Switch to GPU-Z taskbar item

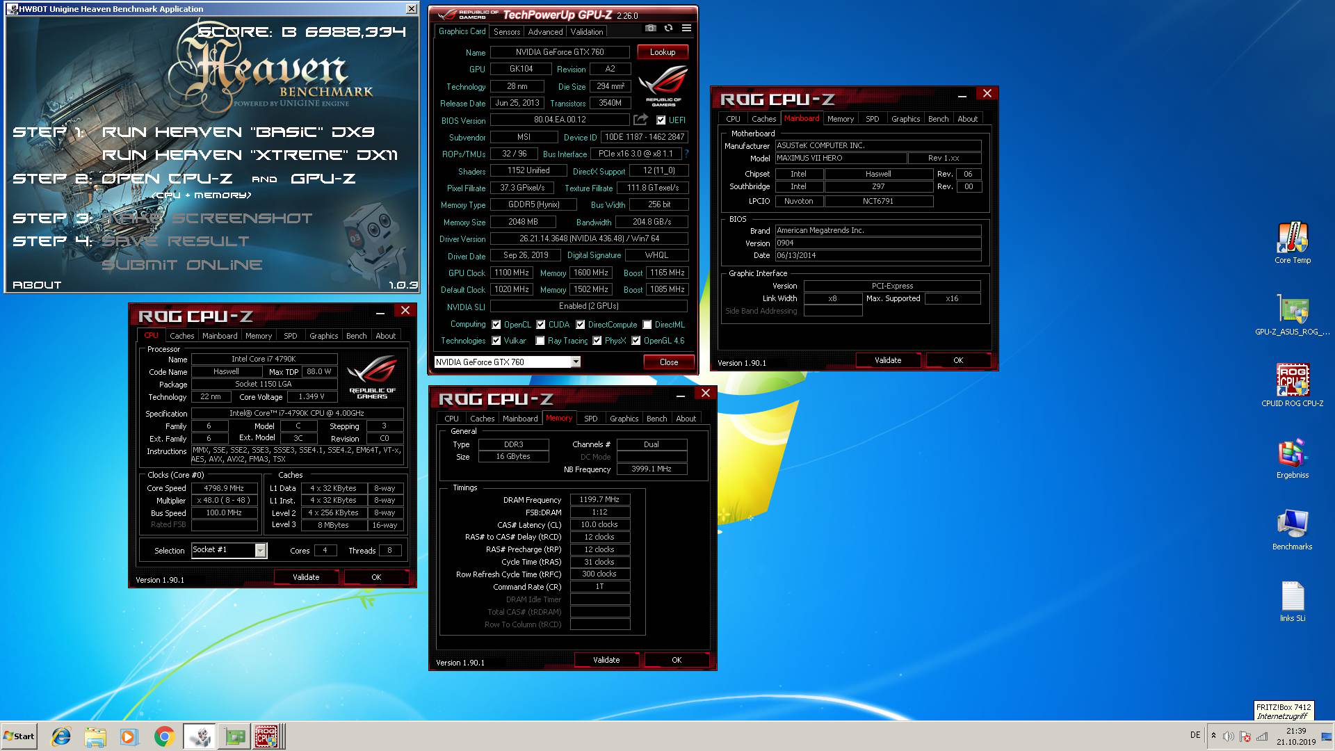click(x=234, y=736)
